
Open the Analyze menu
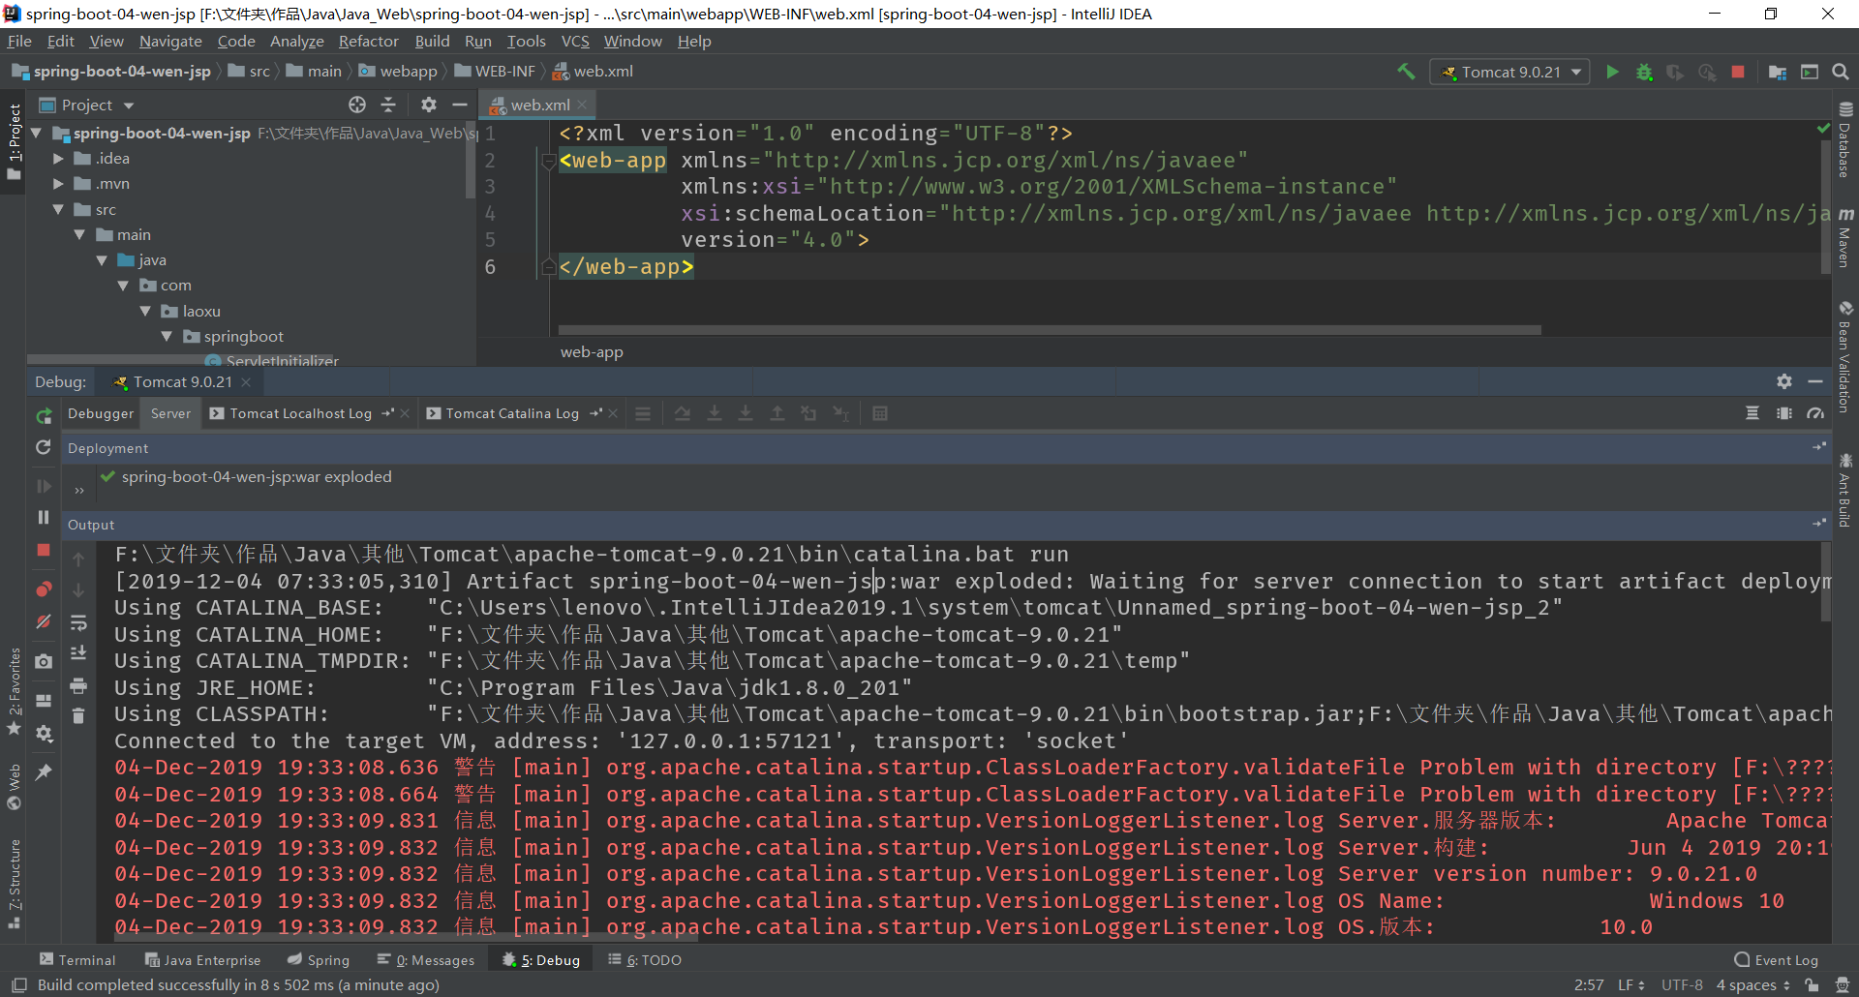pyautogui.click(x=296, y=42)
